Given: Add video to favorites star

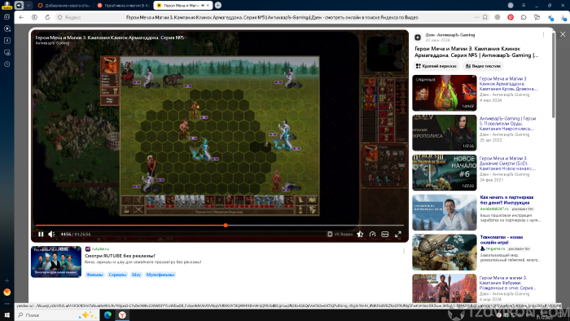Looking at the screenshot, I should pos(360,234).
